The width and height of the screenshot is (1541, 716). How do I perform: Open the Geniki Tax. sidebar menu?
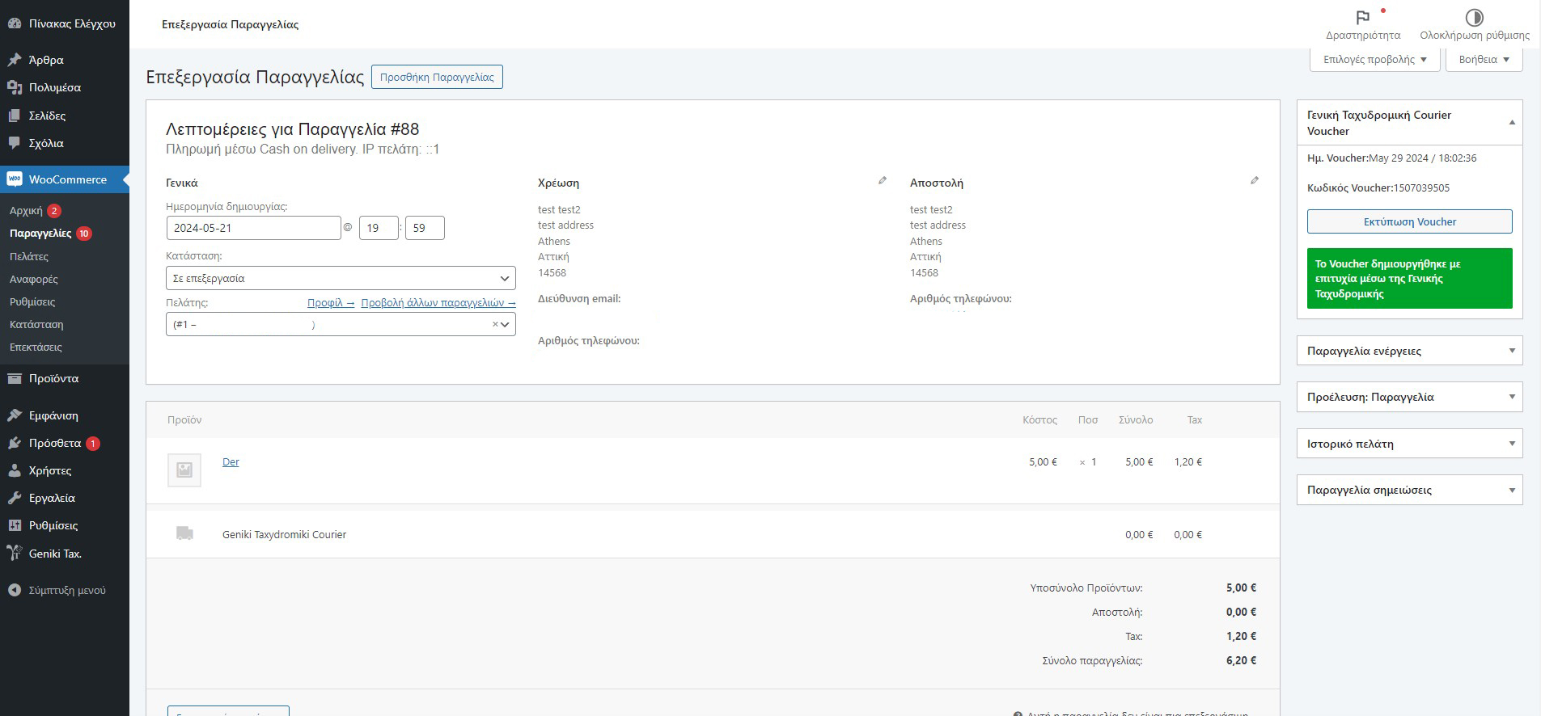pyautogui.click(x=55, y=554)
